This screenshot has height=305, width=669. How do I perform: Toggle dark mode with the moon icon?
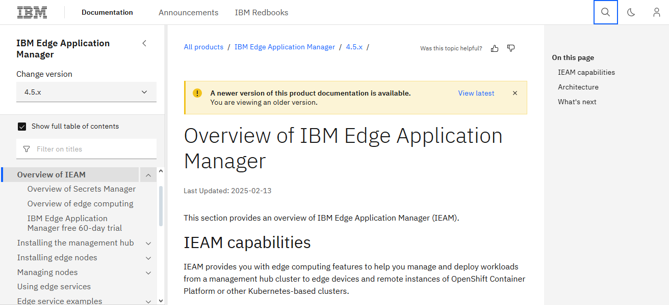point(631,12)
